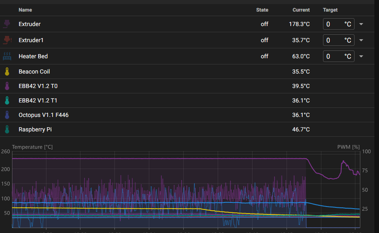Screen dimensions: 379x233
Task: Focus the Extruder target temperature field
Action: click(x=339, y=24)
